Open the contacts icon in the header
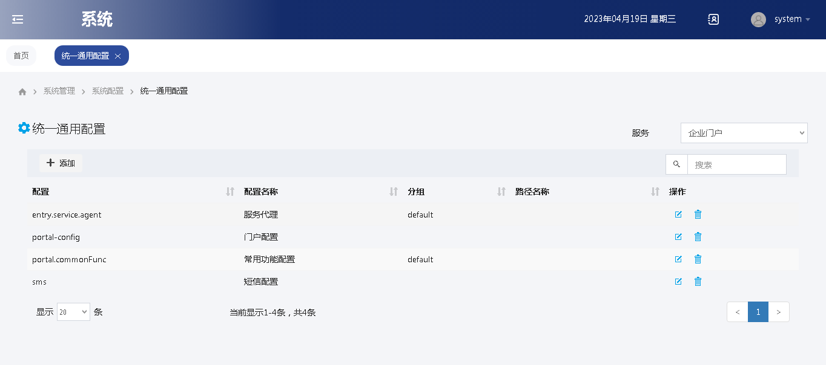 (x=713, y=19)
